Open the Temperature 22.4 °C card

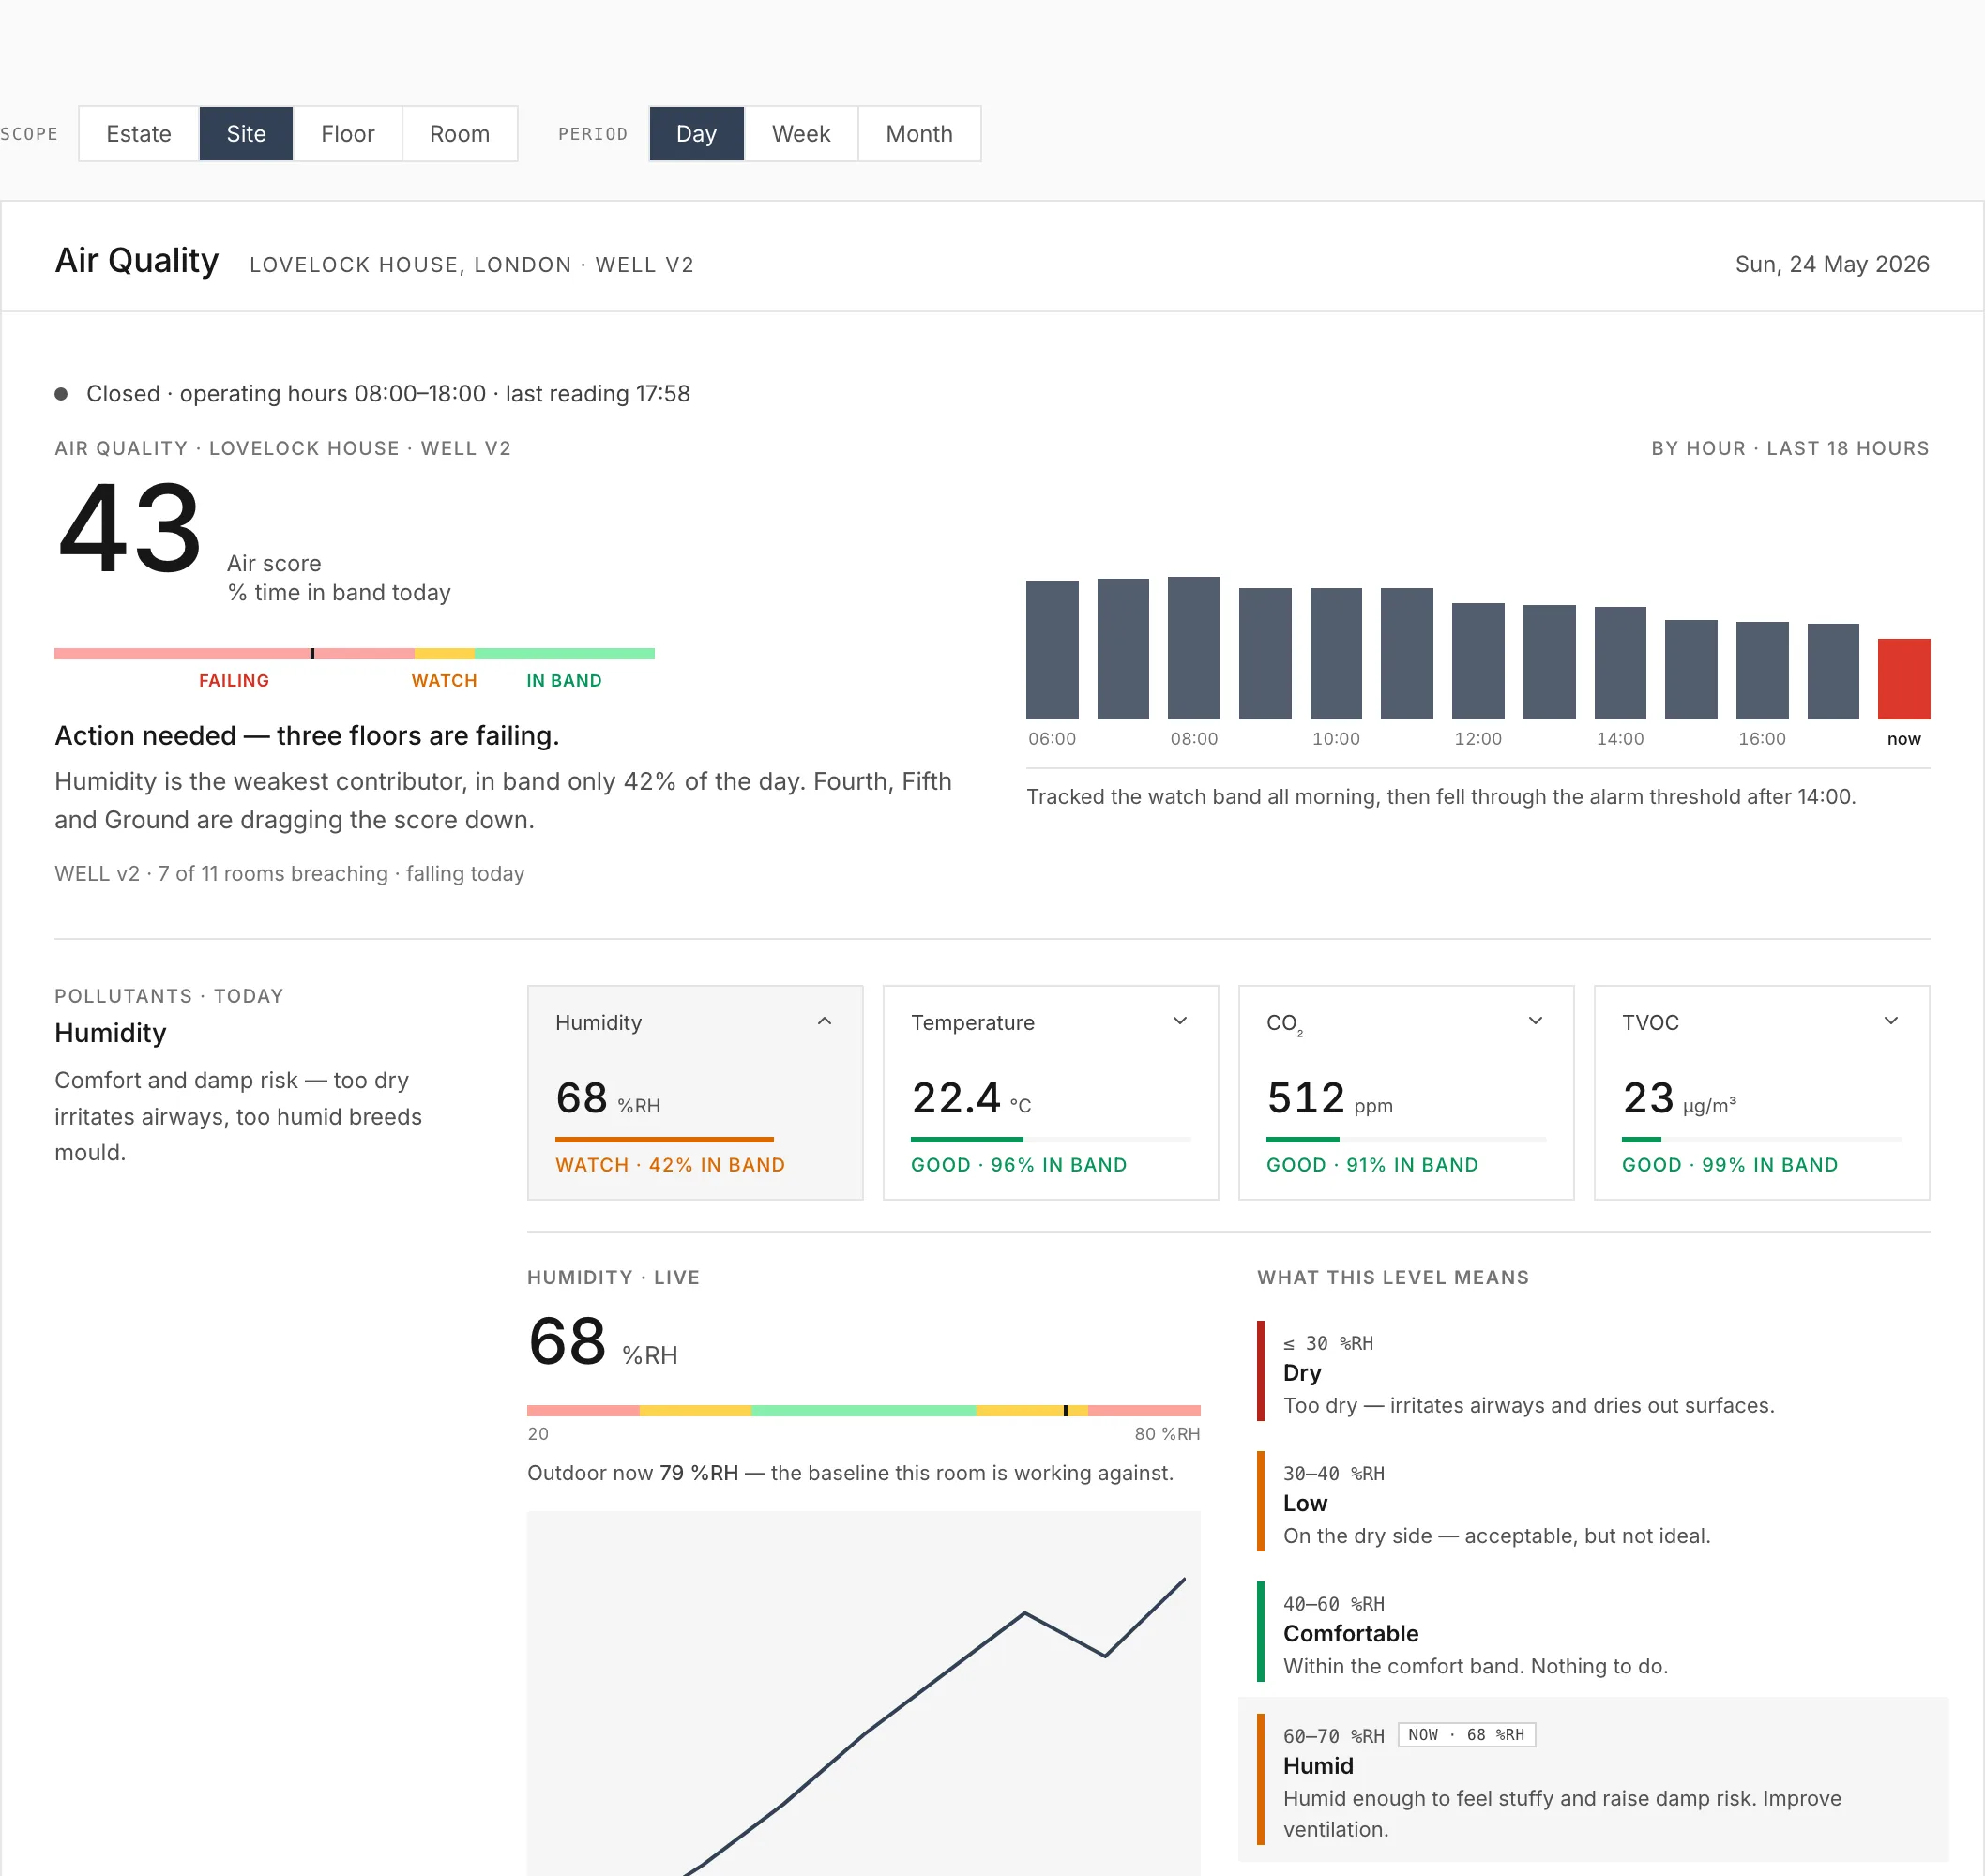pyautogui.click(x=1050, y=1092)
